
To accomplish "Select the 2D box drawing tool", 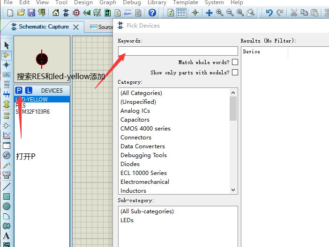I will click(x=7, y=196).
